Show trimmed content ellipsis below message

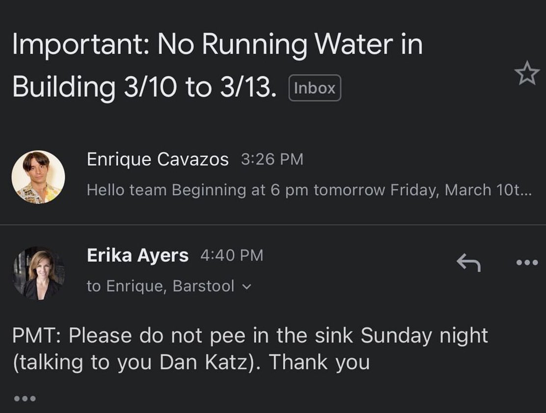tap(25, 398)
